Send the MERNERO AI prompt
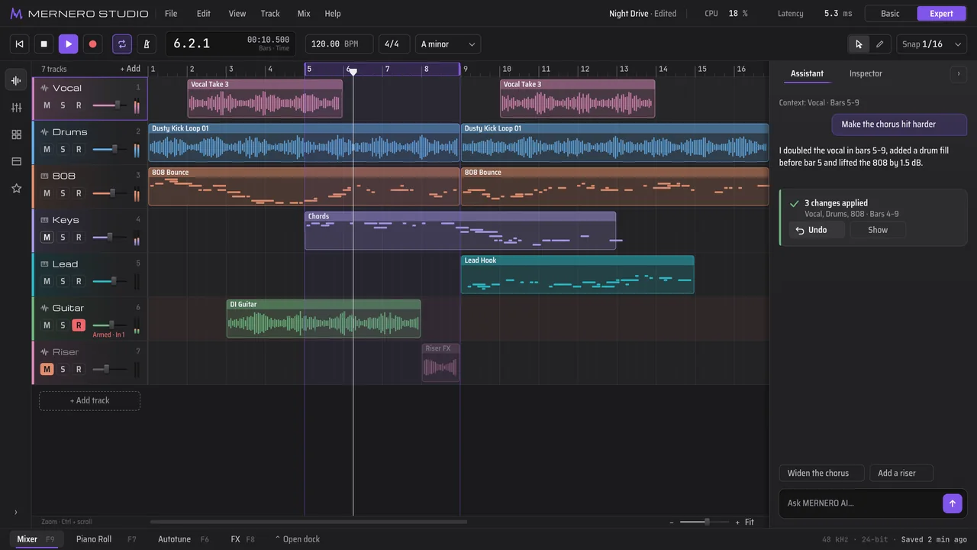 click(x=952, y=503)
